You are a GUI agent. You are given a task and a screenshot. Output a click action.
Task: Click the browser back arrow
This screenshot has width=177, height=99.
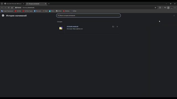pos(2,8)
